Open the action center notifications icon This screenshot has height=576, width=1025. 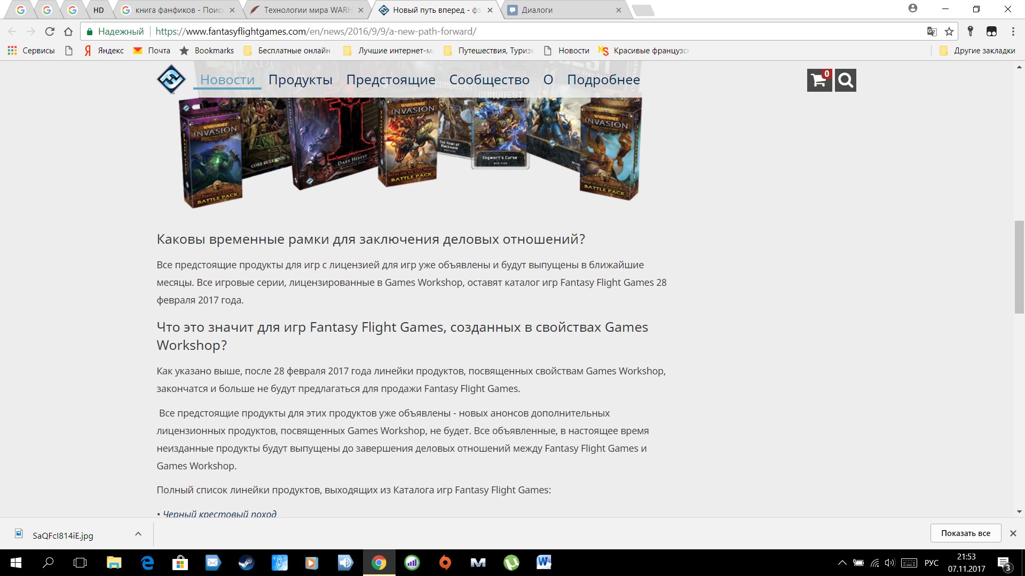click(x=1004, y=563)
